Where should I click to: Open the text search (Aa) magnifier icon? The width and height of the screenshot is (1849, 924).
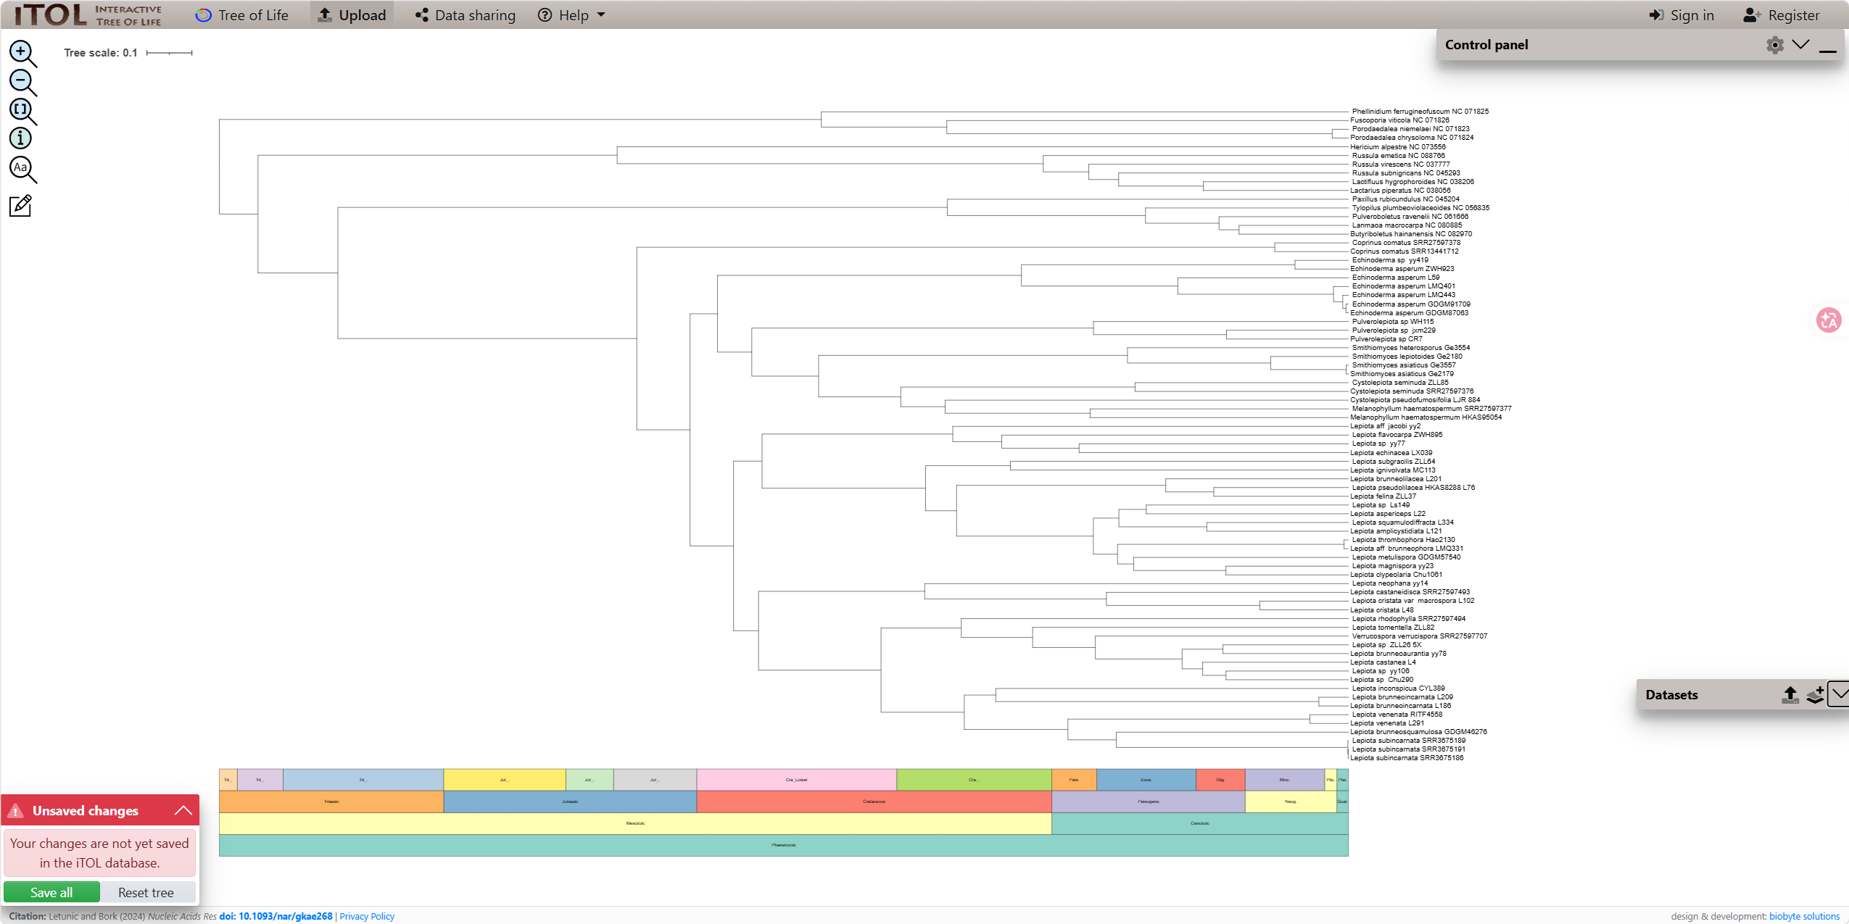coord(22,169)
